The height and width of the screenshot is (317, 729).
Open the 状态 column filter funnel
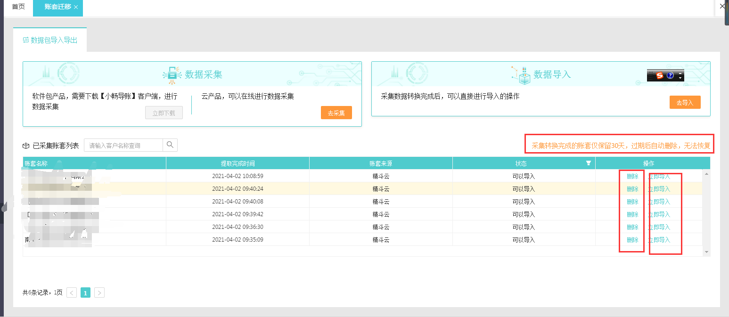[x=588, y=163]
